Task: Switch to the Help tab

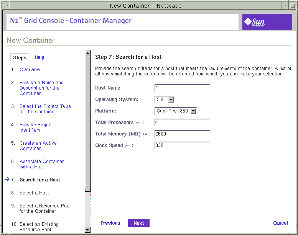Action: 40,57
